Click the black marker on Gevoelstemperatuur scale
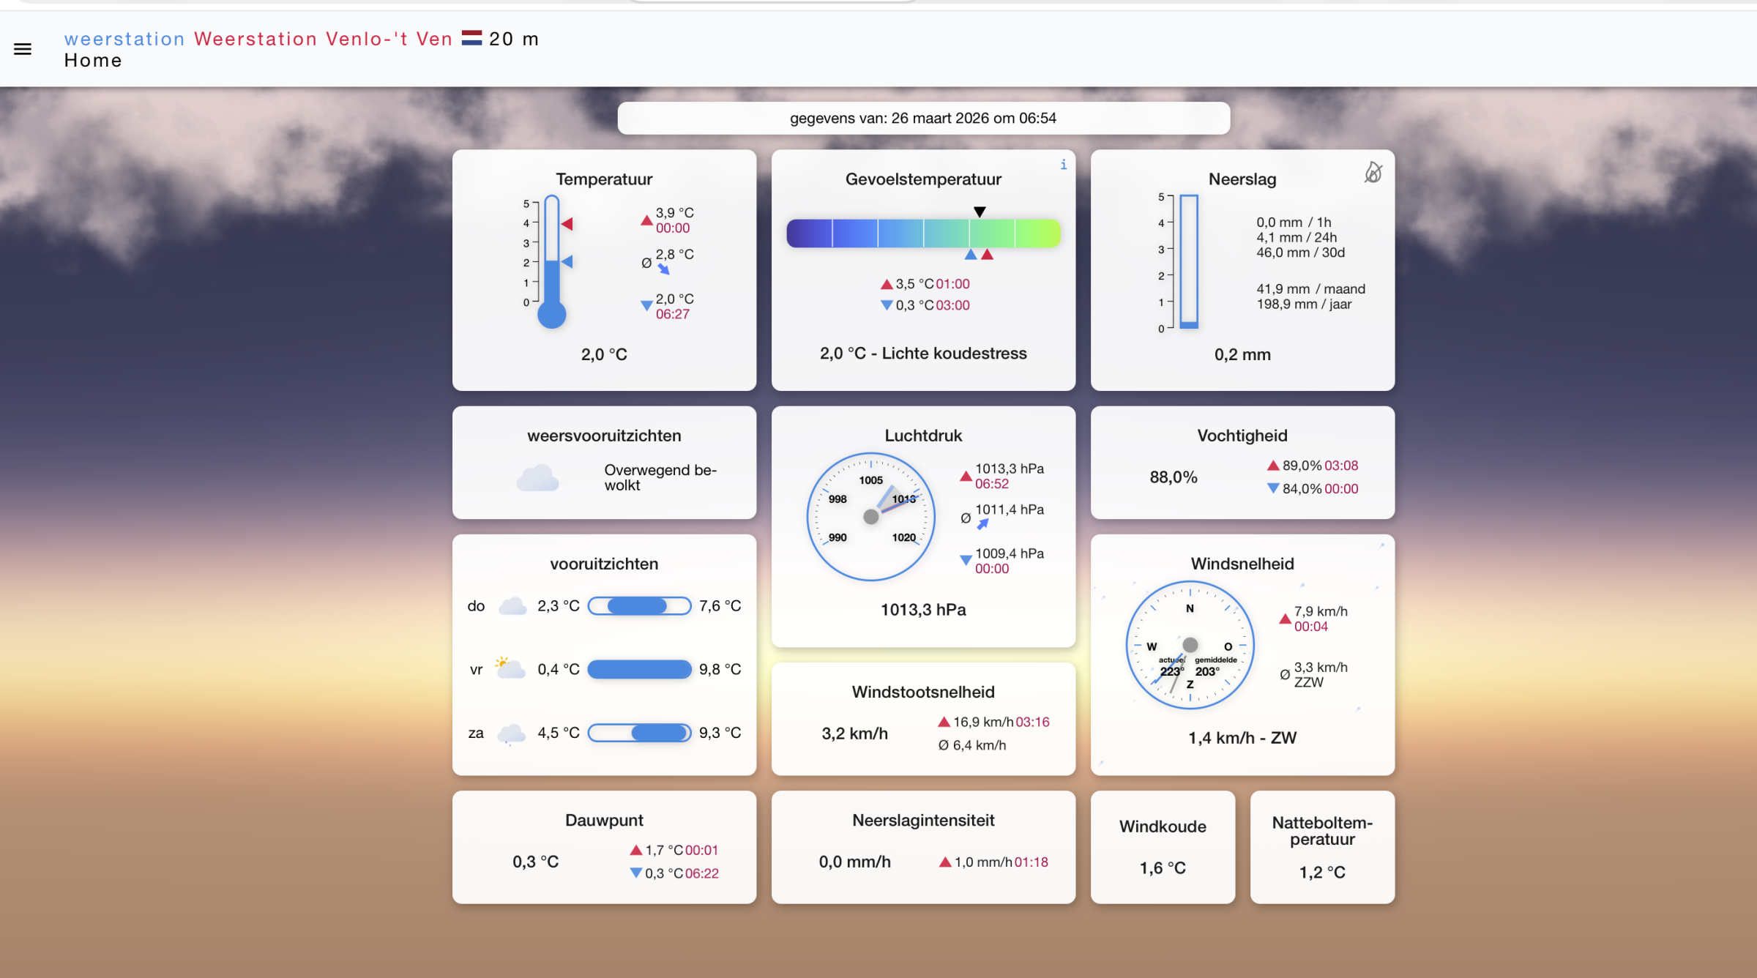Screen dimensions: 1757x978 (x=979, y=212)
